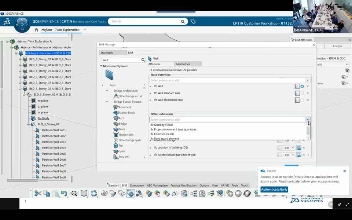This screenshot has width=352, height=220.
Task: Switch to the Geometries tab
Action: pyautogui.click(x=188, y=64)
